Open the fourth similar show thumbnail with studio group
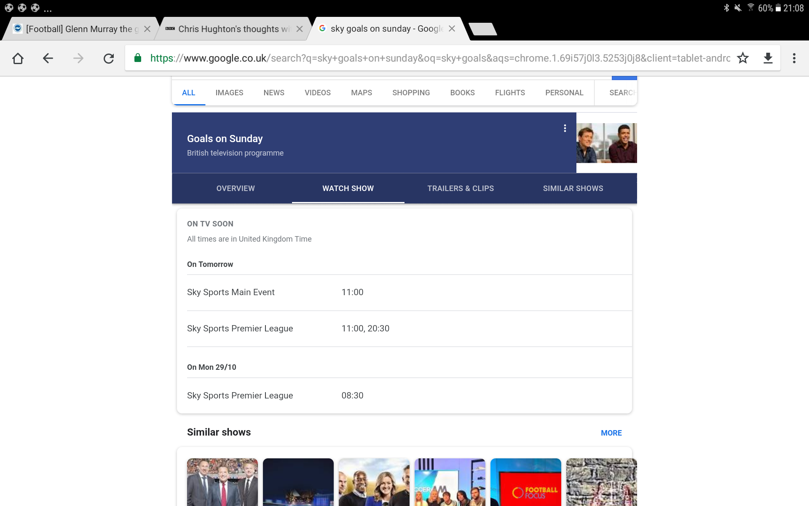 [450, 482]
